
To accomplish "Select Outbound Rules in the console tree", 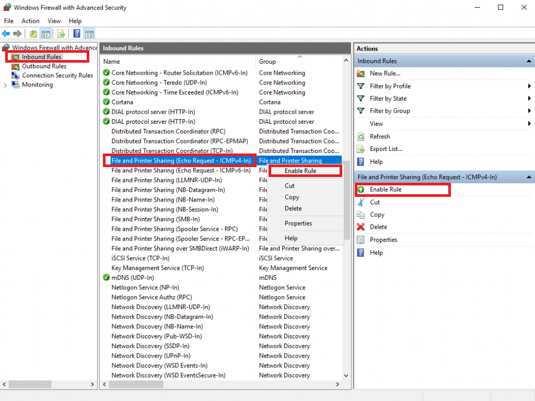I will [x=44, y=66].
